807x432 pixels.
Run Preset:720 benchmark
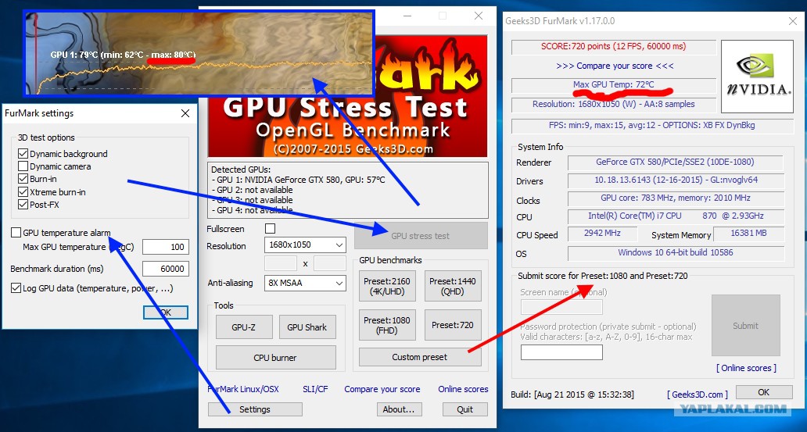[453, 325]
